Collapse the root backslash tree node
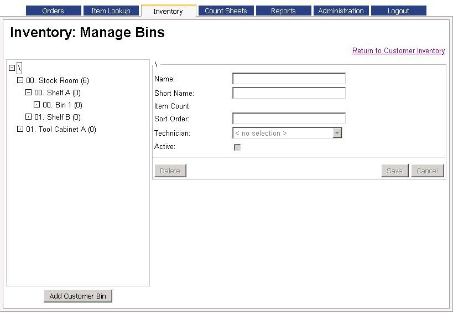Image resolution: width=453 pixels, height=313 pixels. click(12, 68)
